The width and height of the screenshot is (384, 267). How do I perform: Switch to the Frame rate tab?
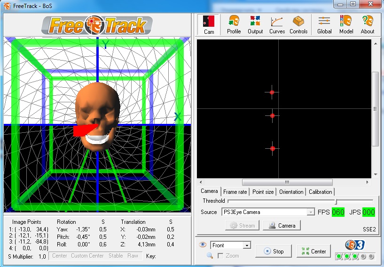(x=235, y=192)
